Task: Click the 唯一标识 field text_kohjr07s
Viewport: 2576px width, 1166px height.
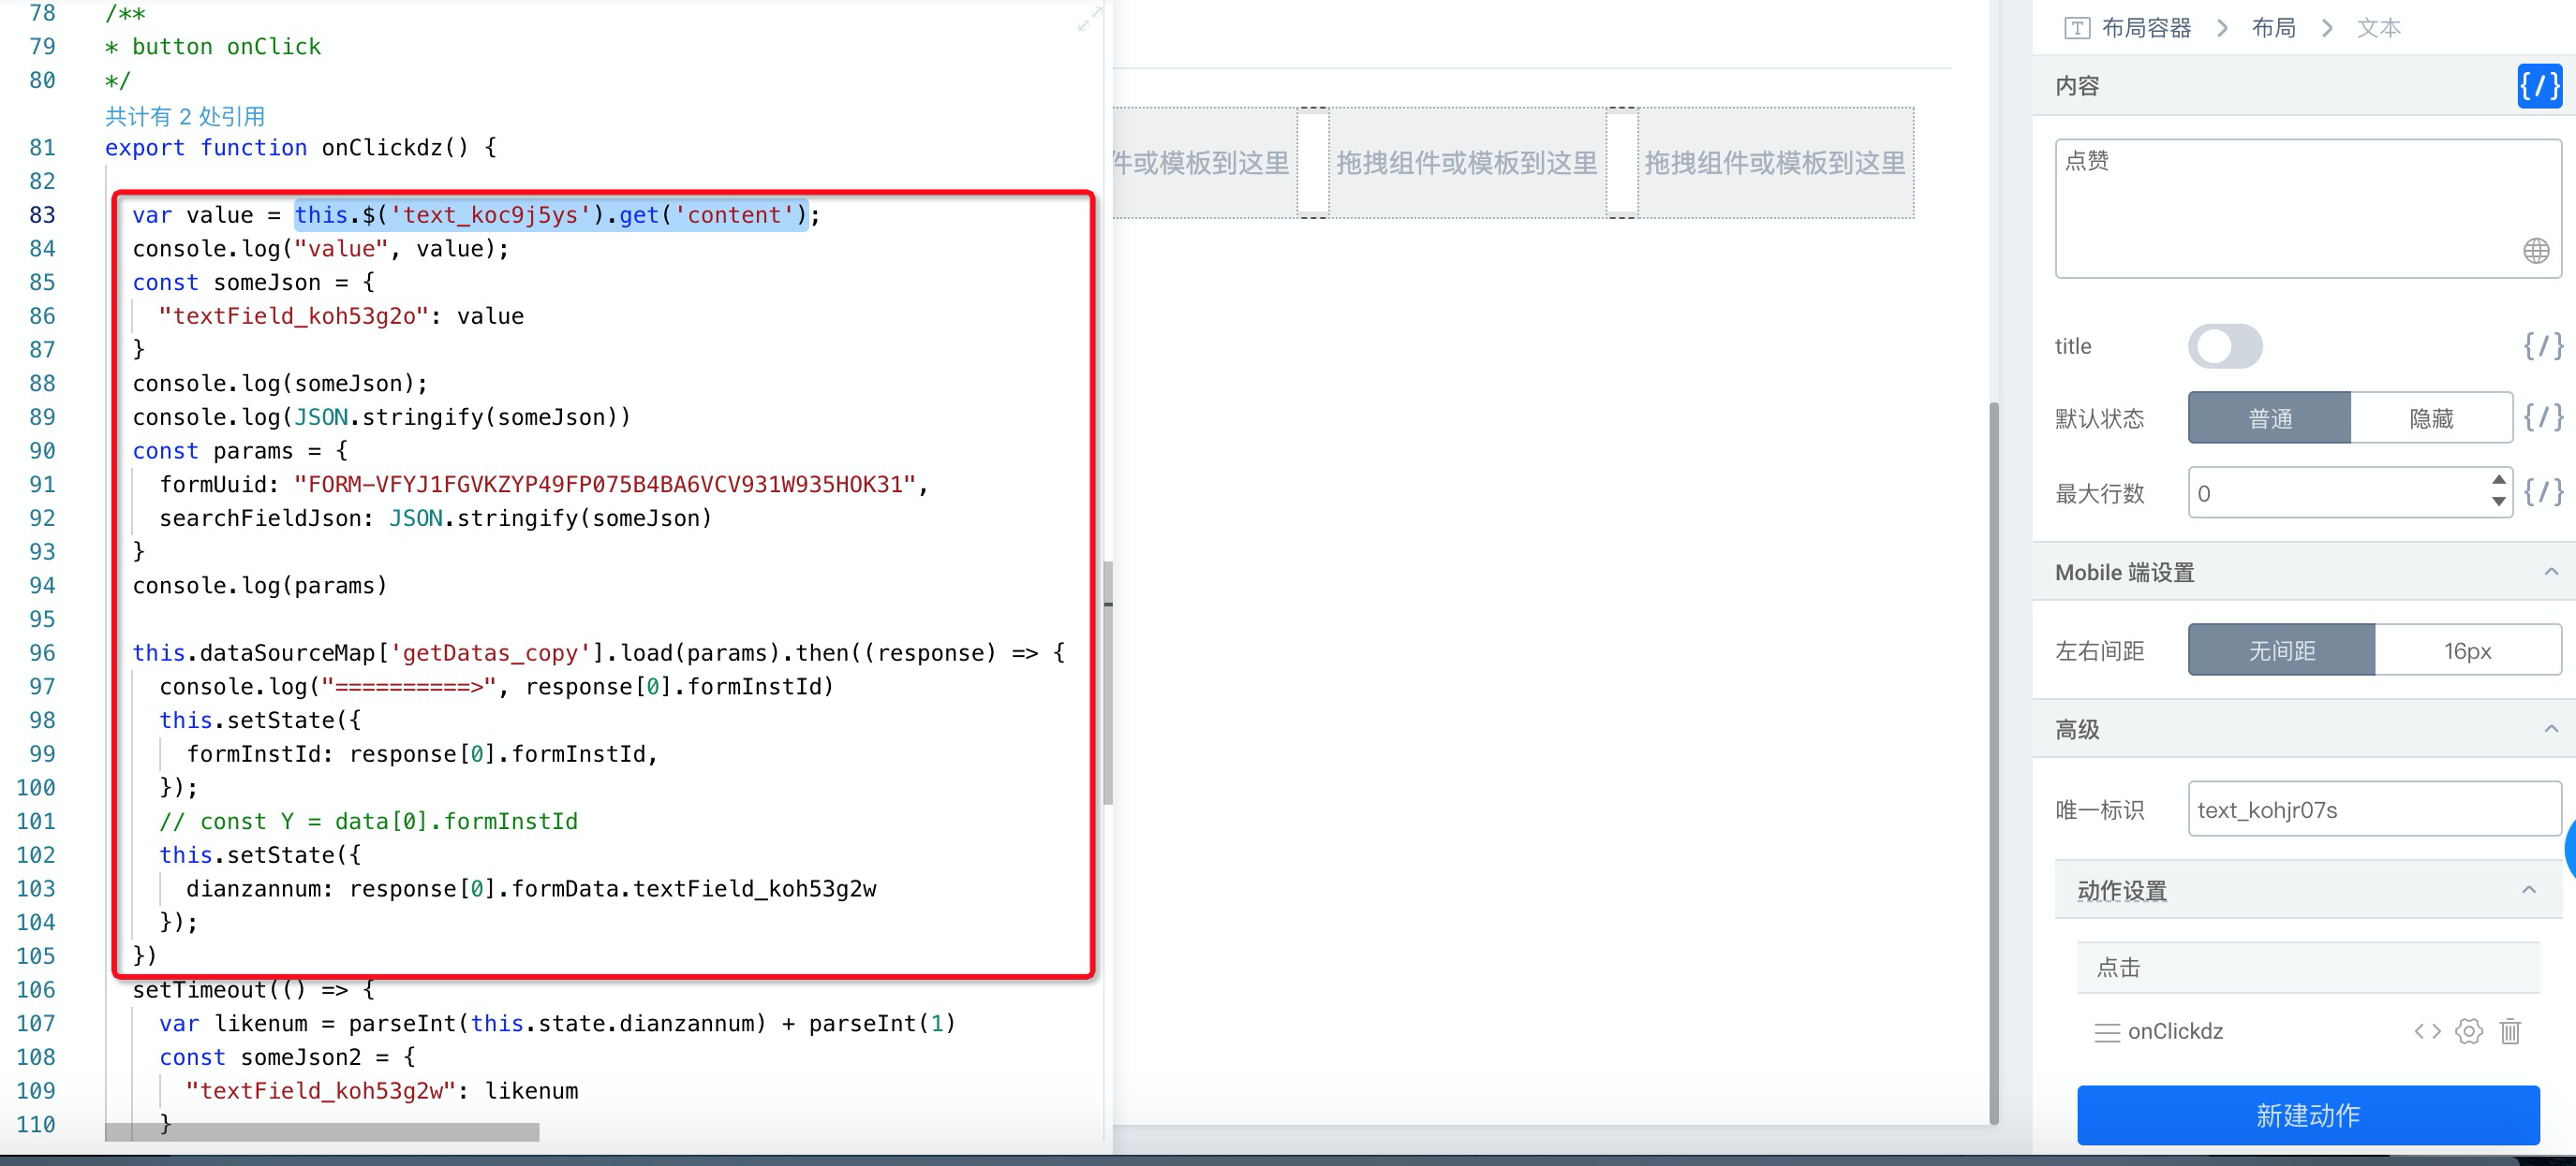Action: 2374,809
